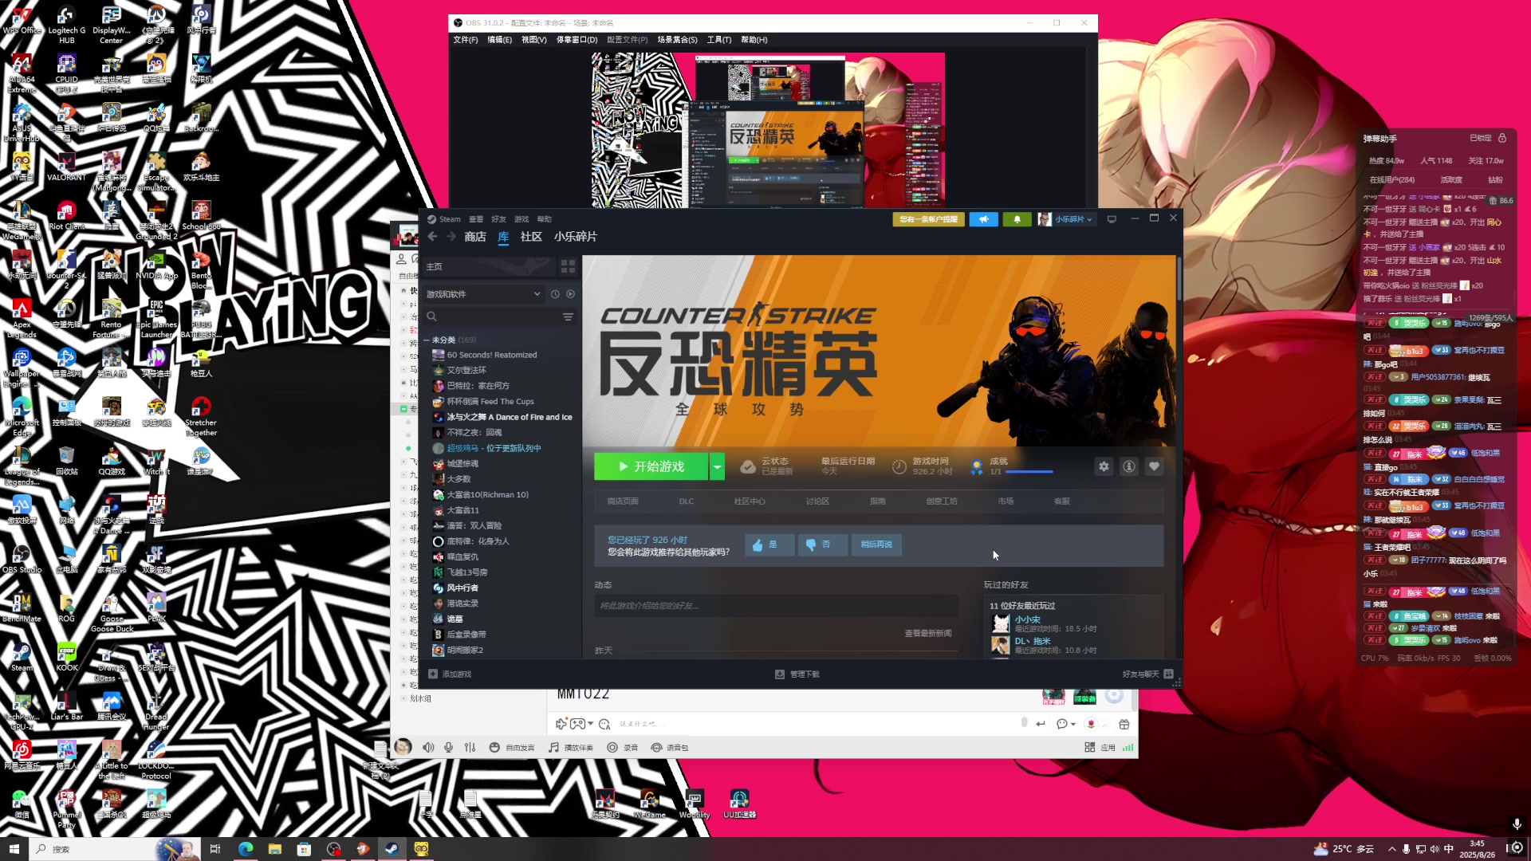Open the audio mixer settings icon
The height and width of the screenshot is (861, 1531).
tap(470, 747)
